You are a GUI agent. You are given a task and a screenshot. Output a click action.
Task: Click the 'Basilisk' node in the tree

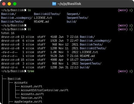point(14,79)
